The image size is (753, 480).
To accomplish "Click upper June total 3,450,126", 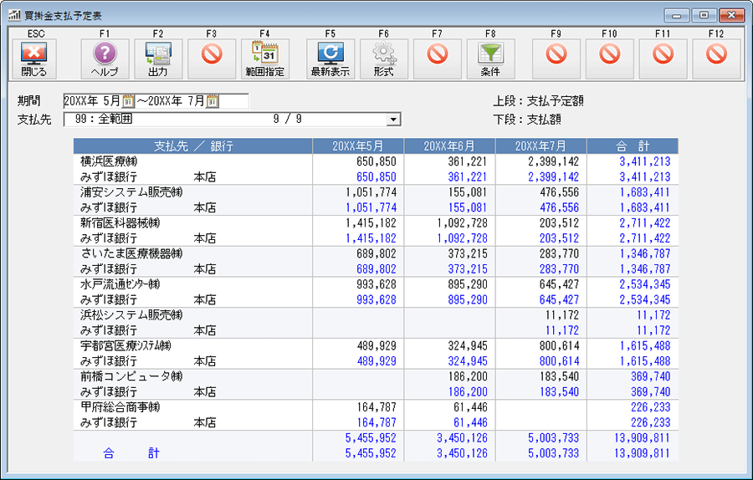I will pyautogui.click(x=463, y=438).
